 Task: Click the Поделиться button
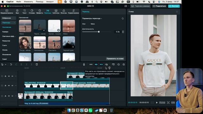(159, 6)
